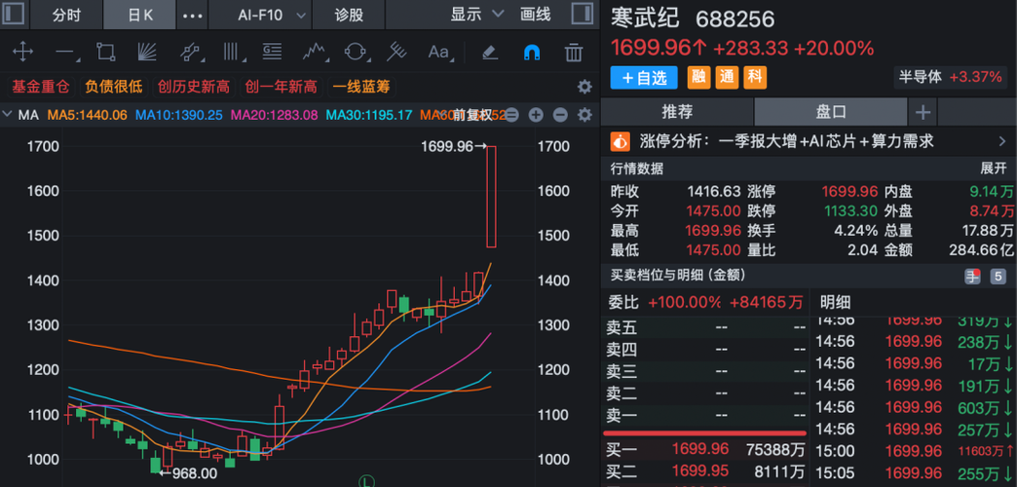Open the MA indicator settings gear
Viewport: 1017px width, 487px height.
(x=584, y=116)
